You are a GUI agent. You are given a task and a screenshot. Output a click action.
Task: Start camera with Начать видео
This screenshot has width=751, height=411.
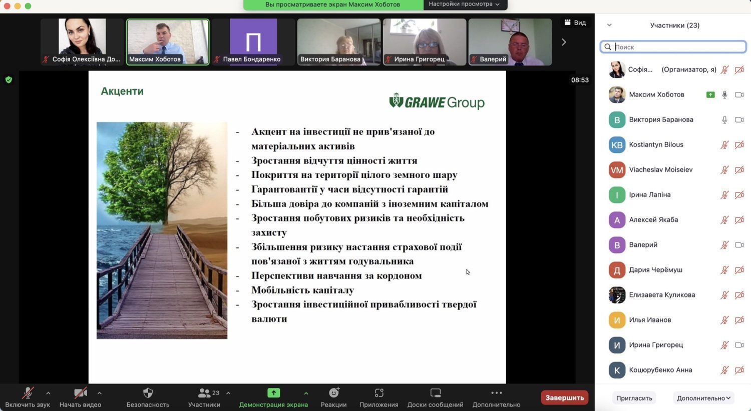(x=80, y=393)
